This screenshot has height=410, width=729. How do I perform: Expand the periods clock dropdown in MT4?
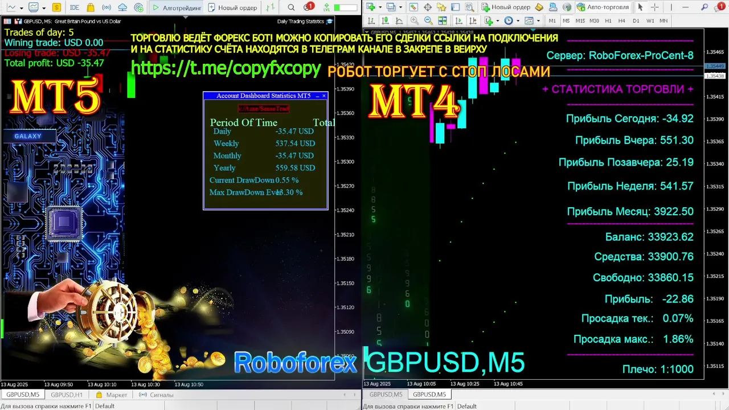518,21
